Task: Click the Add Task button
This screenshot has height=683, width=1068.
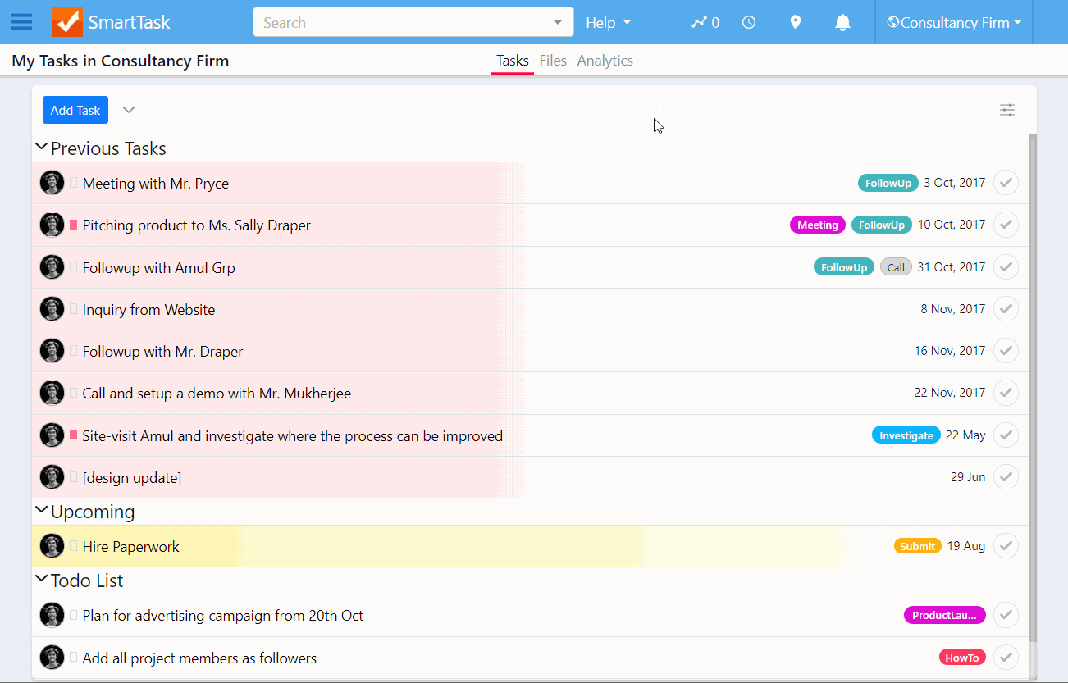Action: tap(75, 109)
